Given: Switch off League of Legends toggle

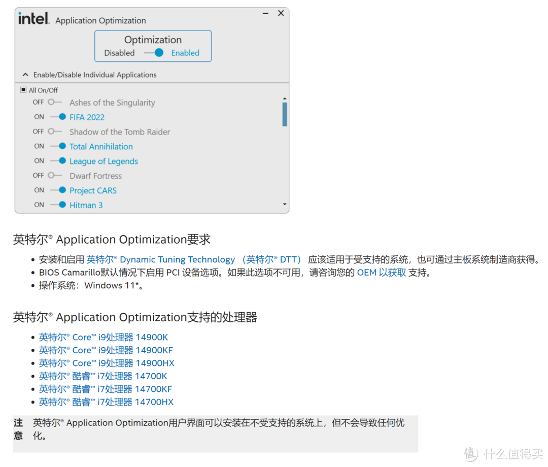Looking at the screenshot, I should [x=58, y=161].
